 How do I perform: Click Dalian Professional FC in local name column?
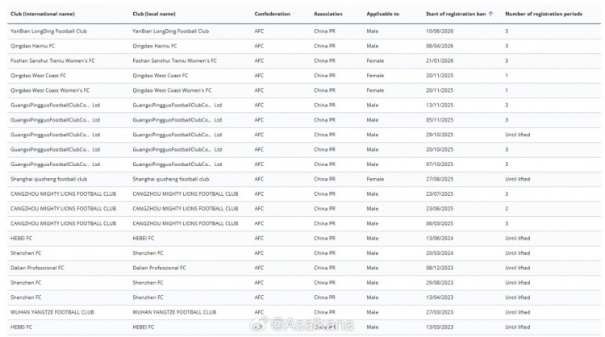click(x=160, y=268)
